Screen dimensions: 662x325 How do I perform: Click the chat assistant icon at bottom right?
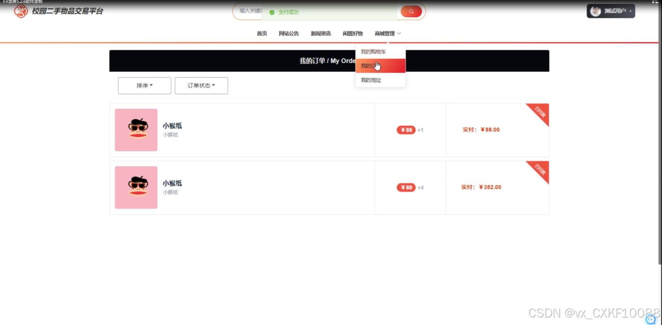tap(651, 318)
